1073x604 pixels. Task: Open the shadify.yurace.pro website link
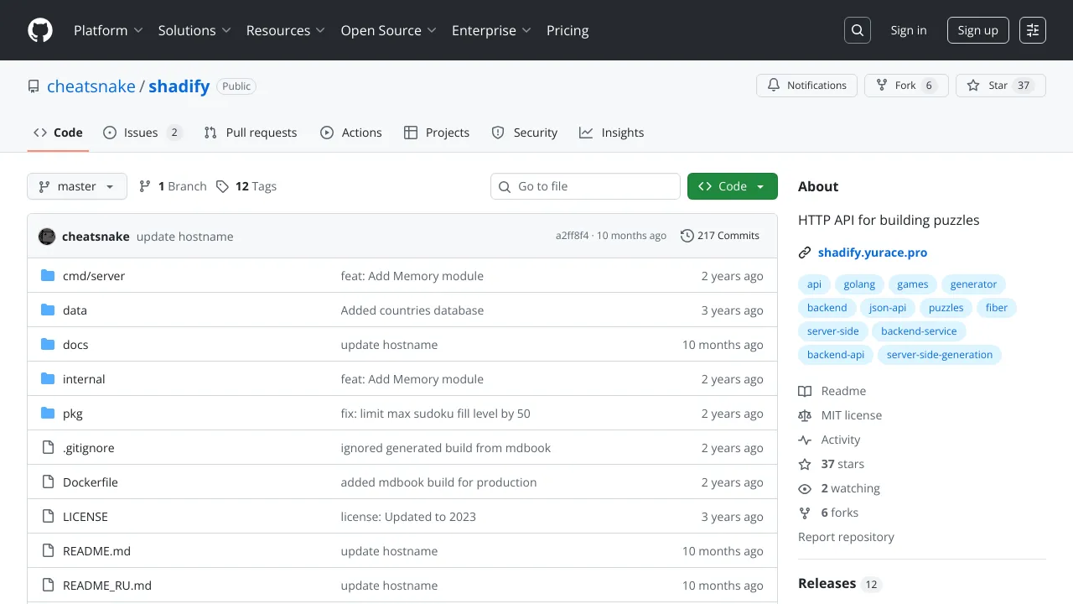pos(873,253)
